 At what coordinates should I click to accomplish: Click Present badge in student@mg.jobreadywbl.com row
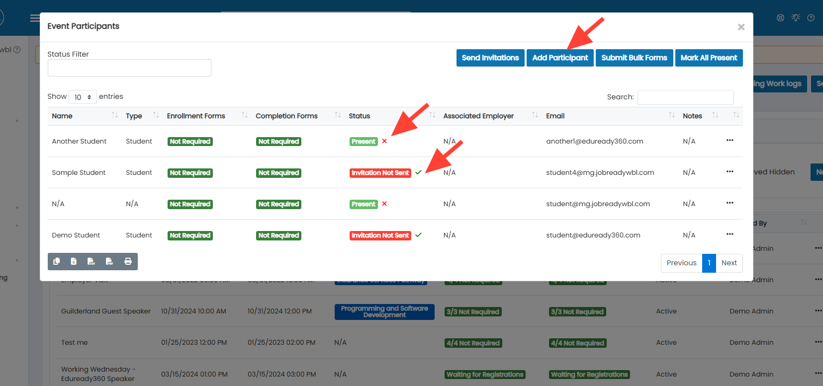tap(364, 204)
